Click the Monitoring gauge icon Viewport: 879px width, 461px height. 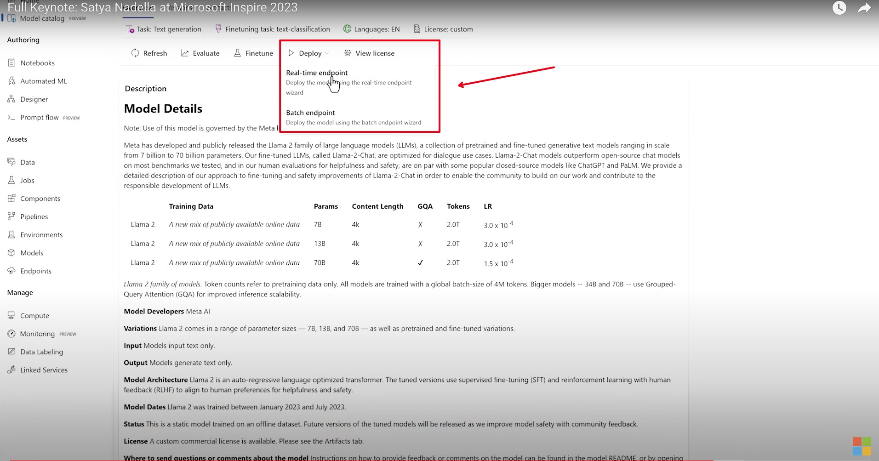click(11, 334)
